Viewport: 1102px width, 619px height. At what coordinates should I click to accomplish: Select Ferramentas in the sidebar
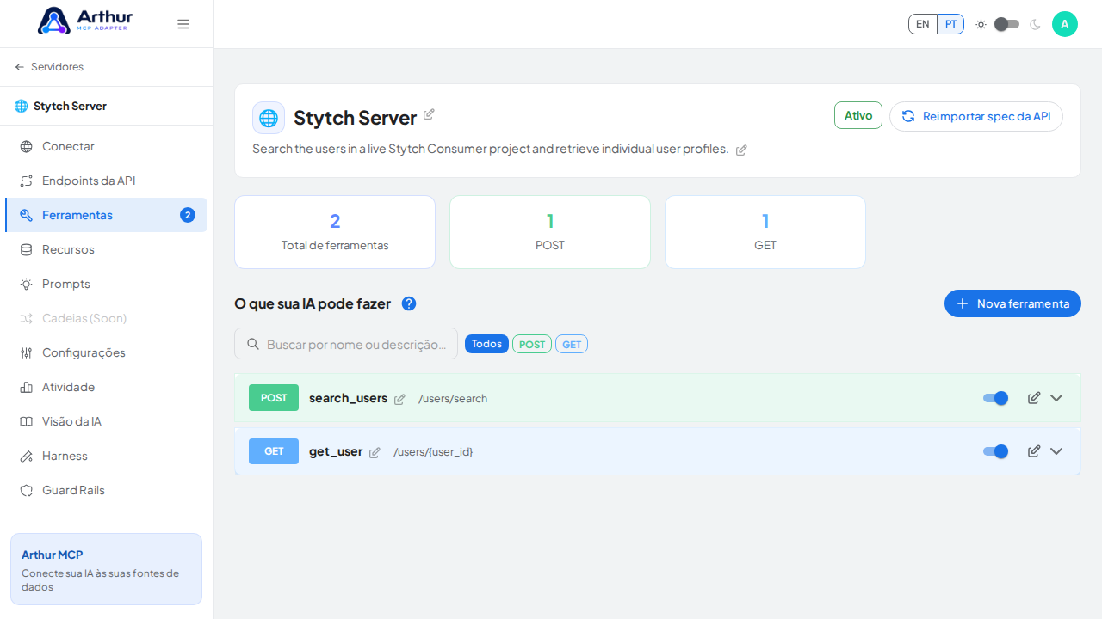coord(106,215)
